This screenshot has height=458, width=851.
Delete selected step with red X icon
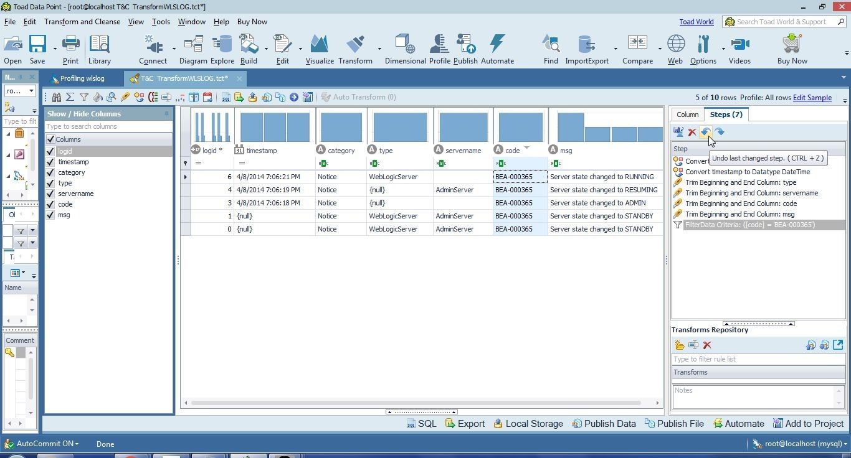point(692,132)
